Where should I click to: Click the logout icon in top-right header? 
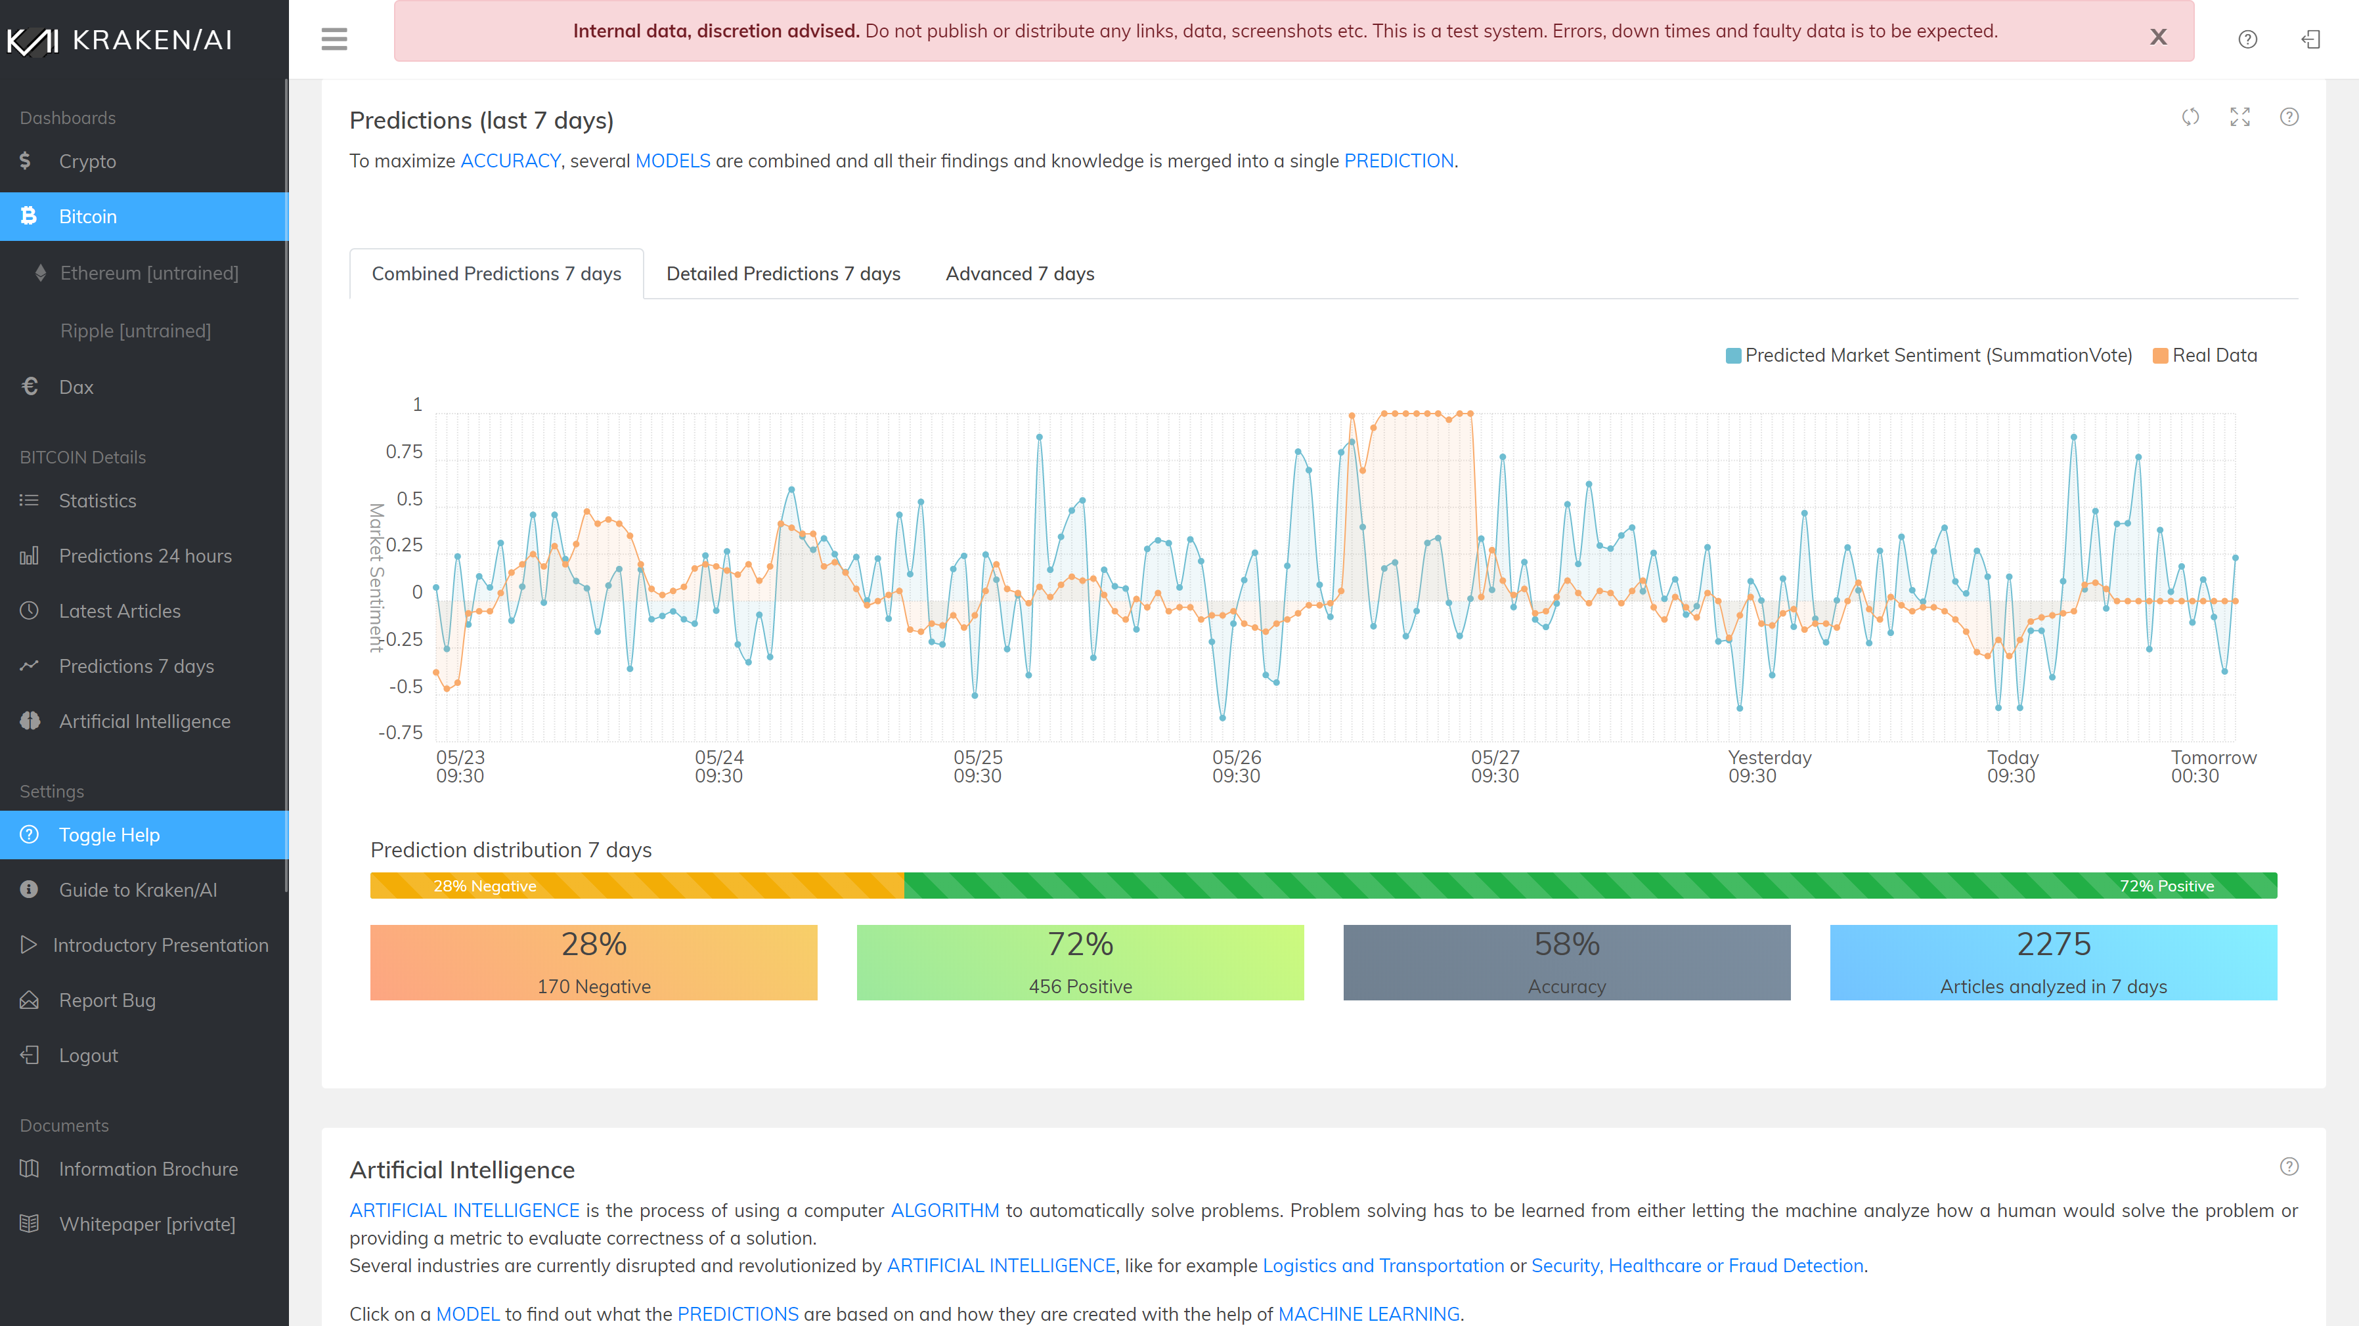click(2310, 39)
